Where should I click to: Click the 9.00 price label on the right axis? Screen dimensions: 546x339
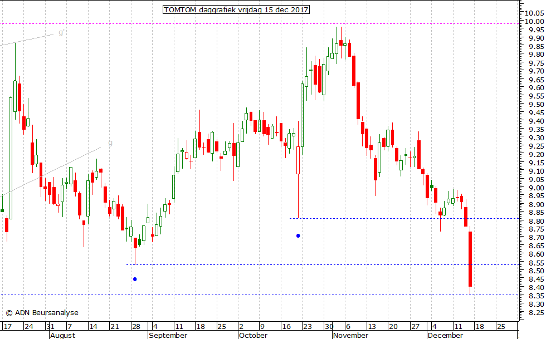coord(536,188)
